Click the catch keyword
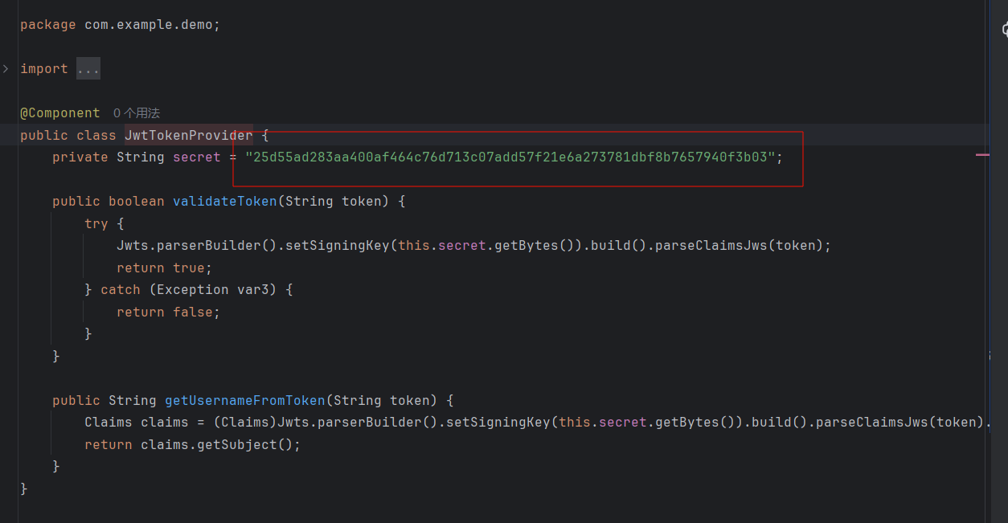 pos(121,289)
